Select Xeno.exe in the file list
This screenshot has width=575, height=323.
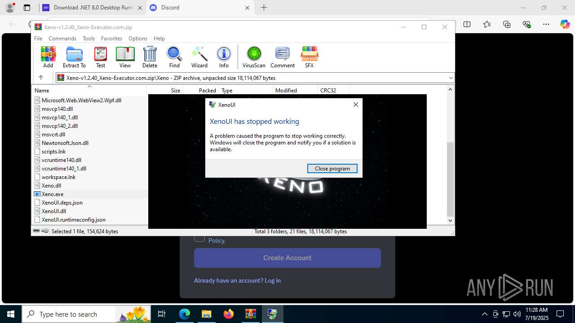click(x=53, y=194)
